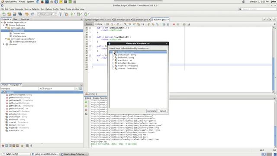Open the Refactor menu

click(x=35, y=9)
